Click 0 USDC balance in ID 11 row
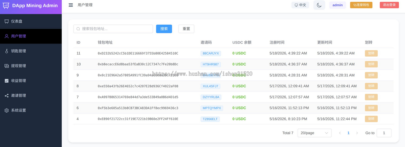Screen dimensions: 405x147 click(x=239, y=53)
